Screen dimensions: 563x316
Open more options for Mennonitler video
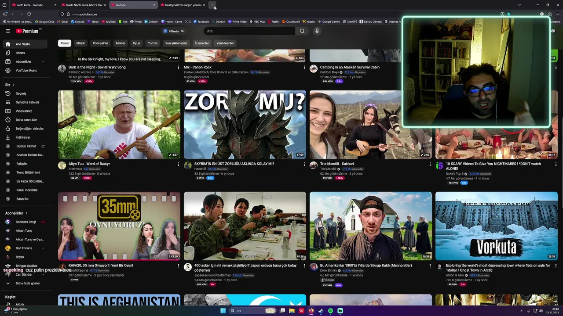click(x=430, y=266)
